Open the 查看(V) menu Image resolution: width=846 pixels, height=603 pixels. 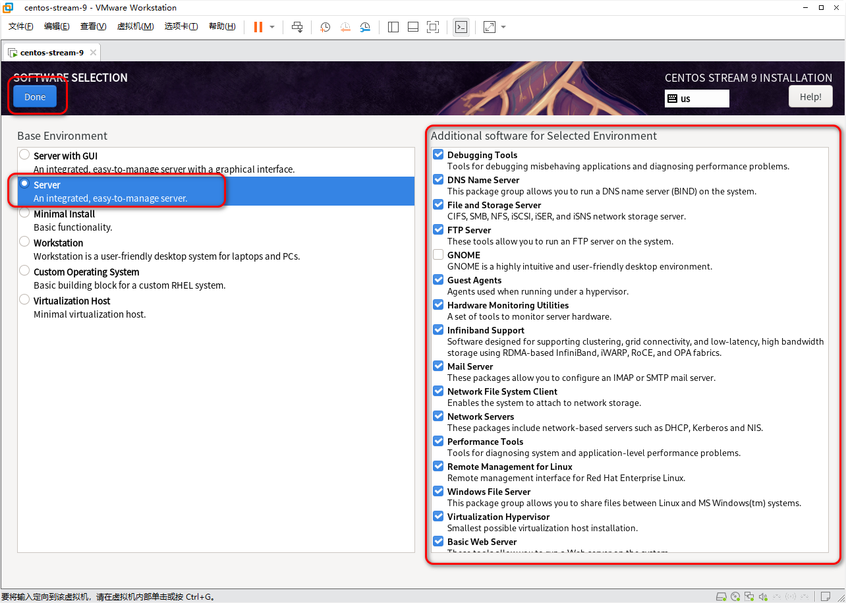point(93,26)
